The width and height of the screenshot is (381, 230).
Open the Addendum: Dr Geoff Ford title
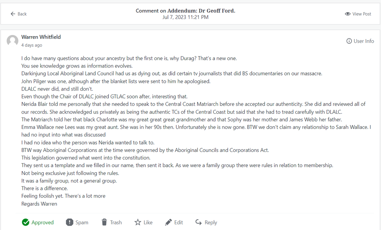[x=201, y=11]
